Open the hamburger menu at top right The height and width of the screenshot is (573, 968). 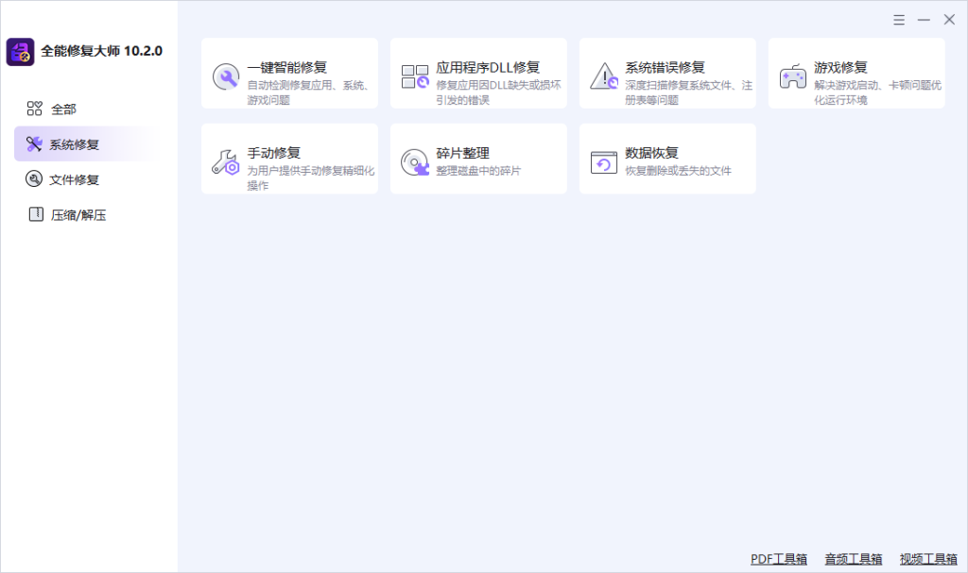(897, 19)
